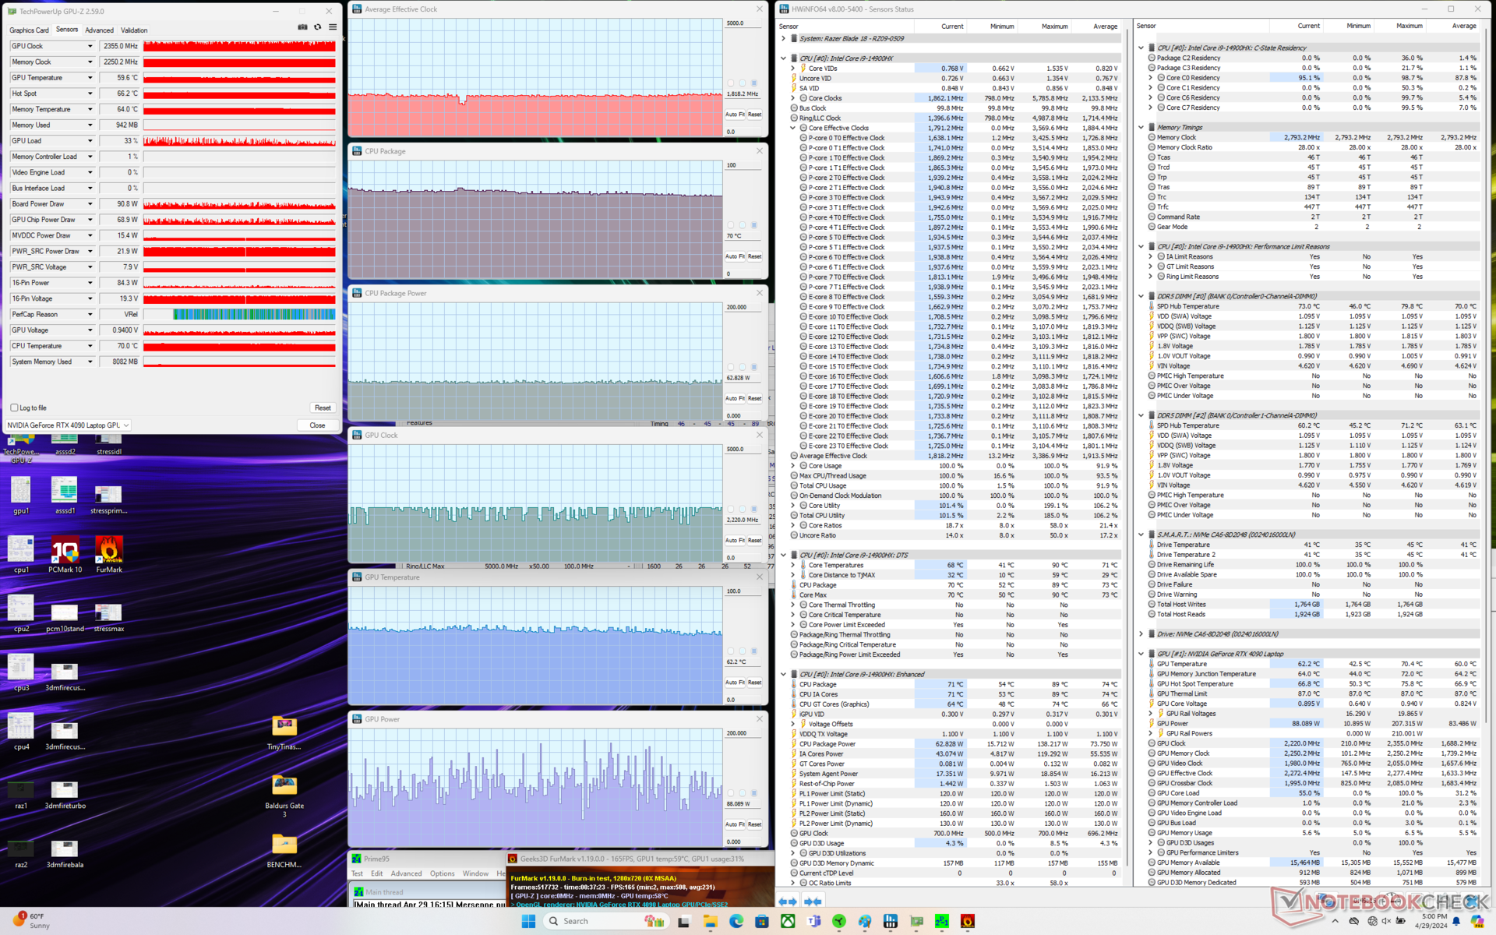
Task: Select the PCMark 10 desktop icon
Action: [65, 555]
